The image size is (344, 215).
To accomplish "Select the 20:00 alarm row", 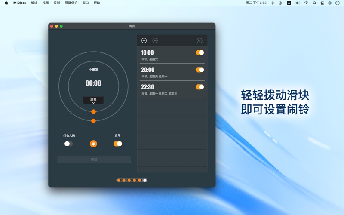I will coord(172,72).
